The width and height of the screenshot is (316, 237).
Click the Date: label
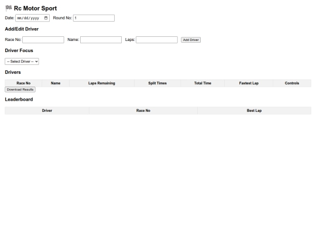[9, 18]
